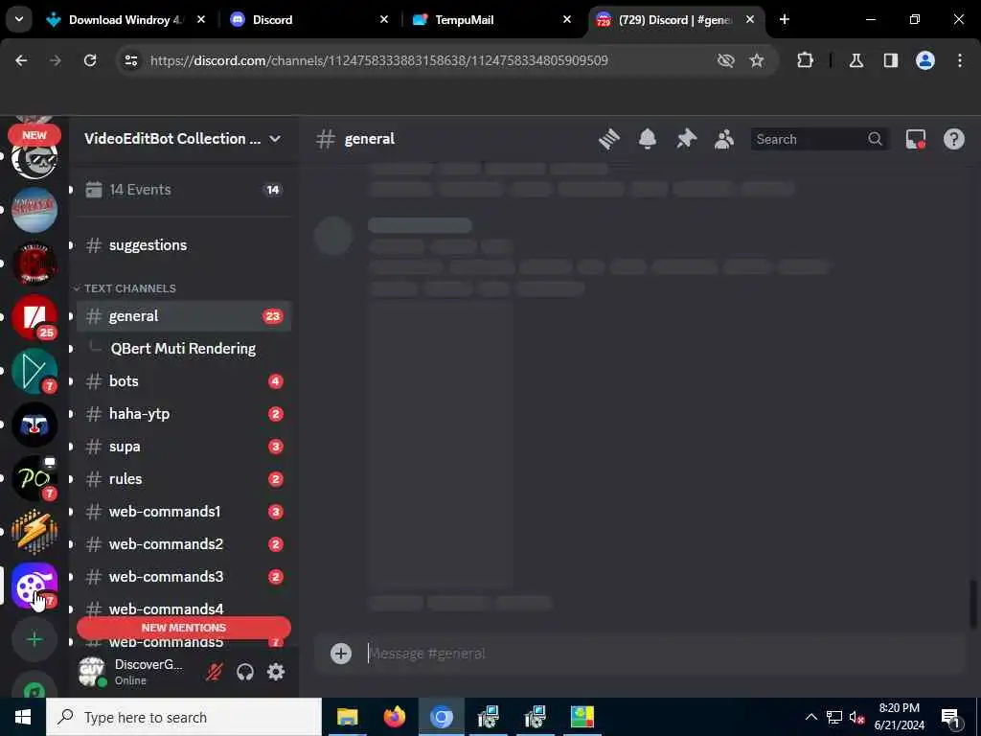Go back to previous page
Image resolution: width=981 pixels, height=736 pixels.
[21, 60]
